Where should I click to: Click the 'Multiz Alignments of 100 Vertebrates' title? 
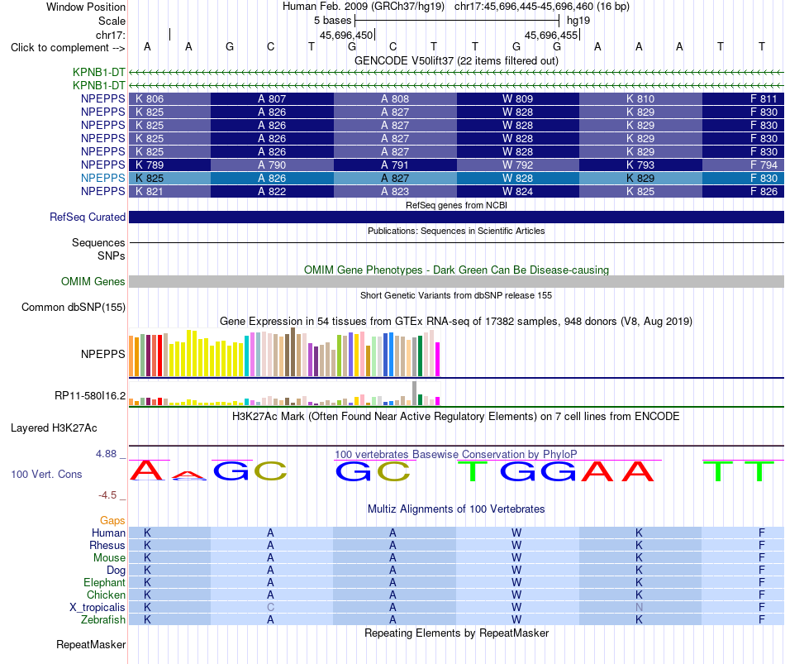pyautogui.click(x=456, y=509)
